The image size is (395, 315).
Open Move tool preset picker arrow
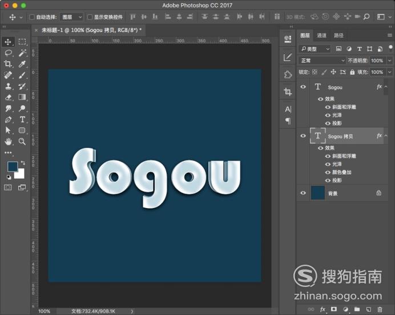tap(21, 17)
